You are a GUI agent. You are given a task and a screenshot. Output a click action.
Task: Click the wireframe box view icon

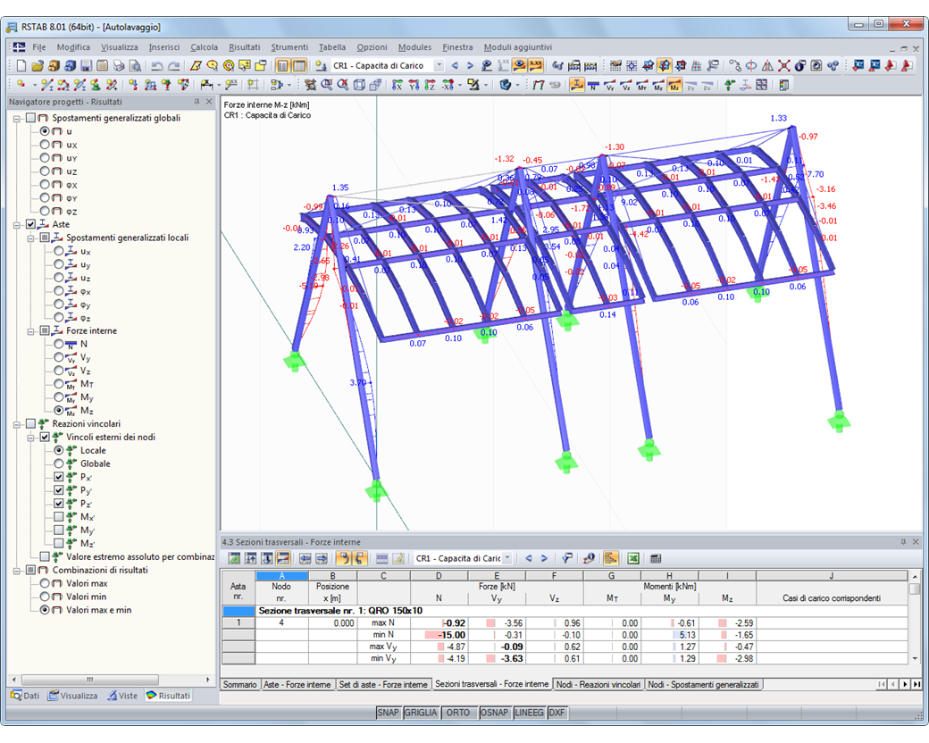359,86
